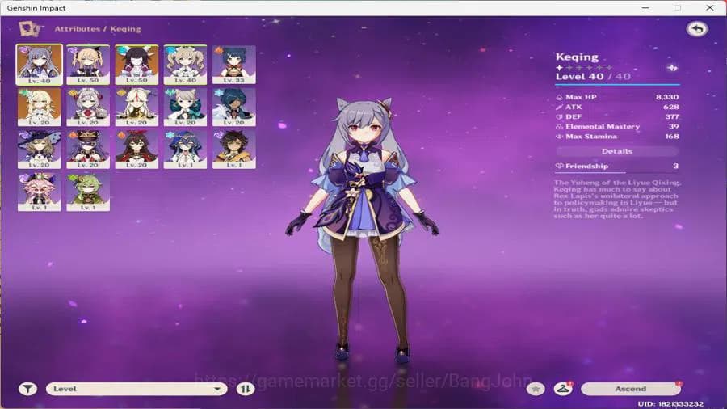The width and height of the screenshot is (727, 409).
Task: Click the Friendship row
Action: click(x=617, y=166)
